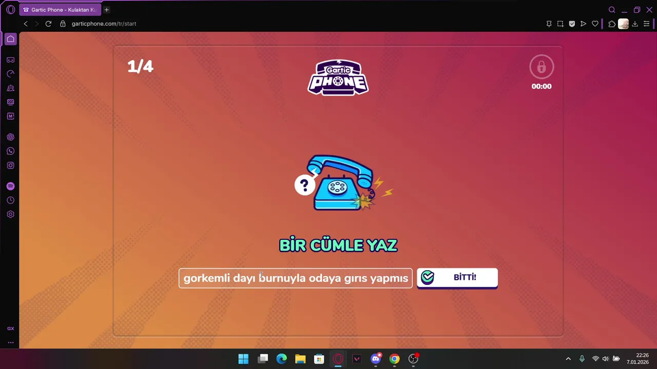Viewport: 657px width, 369px height.
Task: Click the lock timer icon above 00:00
Action: click(542, 67)
